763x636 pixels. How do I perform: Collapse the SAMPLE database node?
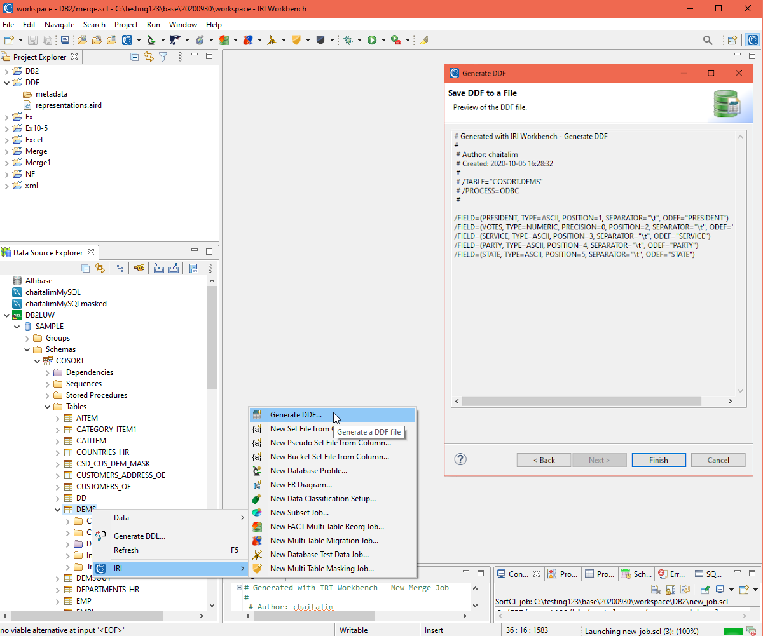coord(17,327)
